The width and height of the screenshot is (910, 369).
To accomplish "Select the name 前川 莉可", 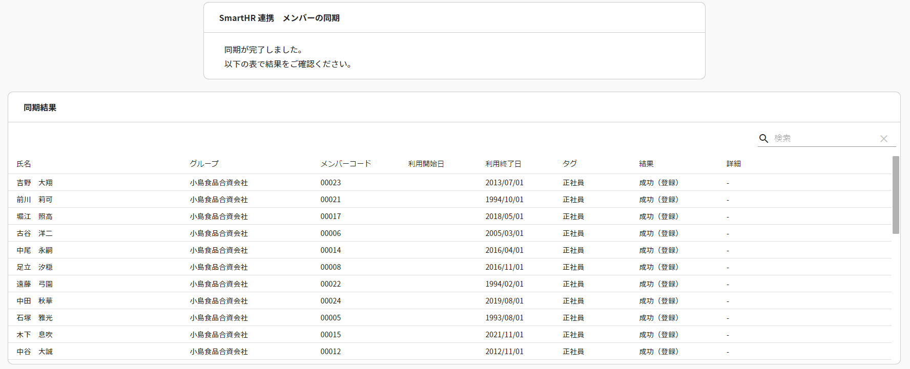I will [34, 200].
